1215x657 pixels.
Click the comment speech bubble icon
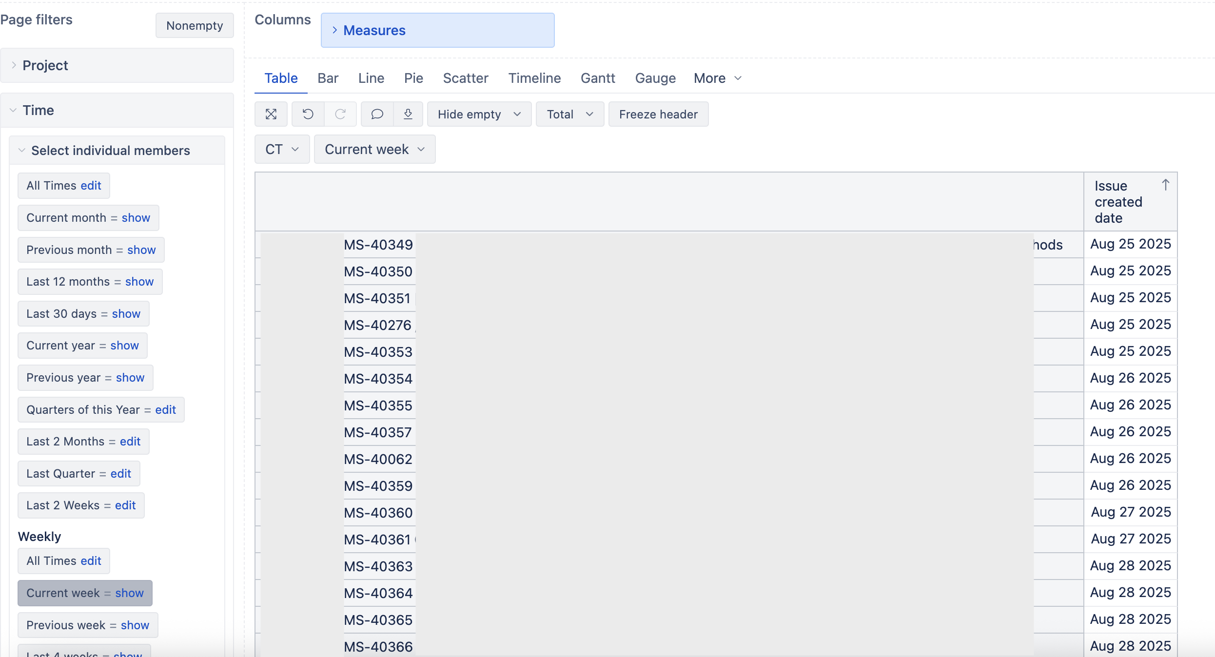pyautogui.click(x=377, y=114)
